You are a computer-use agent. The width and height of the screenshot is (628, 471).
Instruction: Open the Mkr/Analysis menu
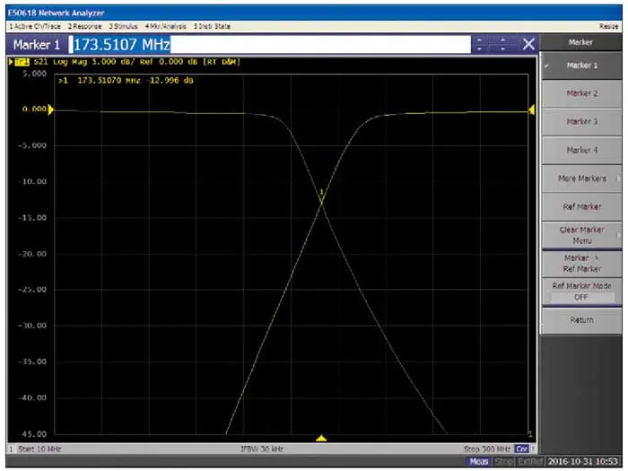coord(165,26)
